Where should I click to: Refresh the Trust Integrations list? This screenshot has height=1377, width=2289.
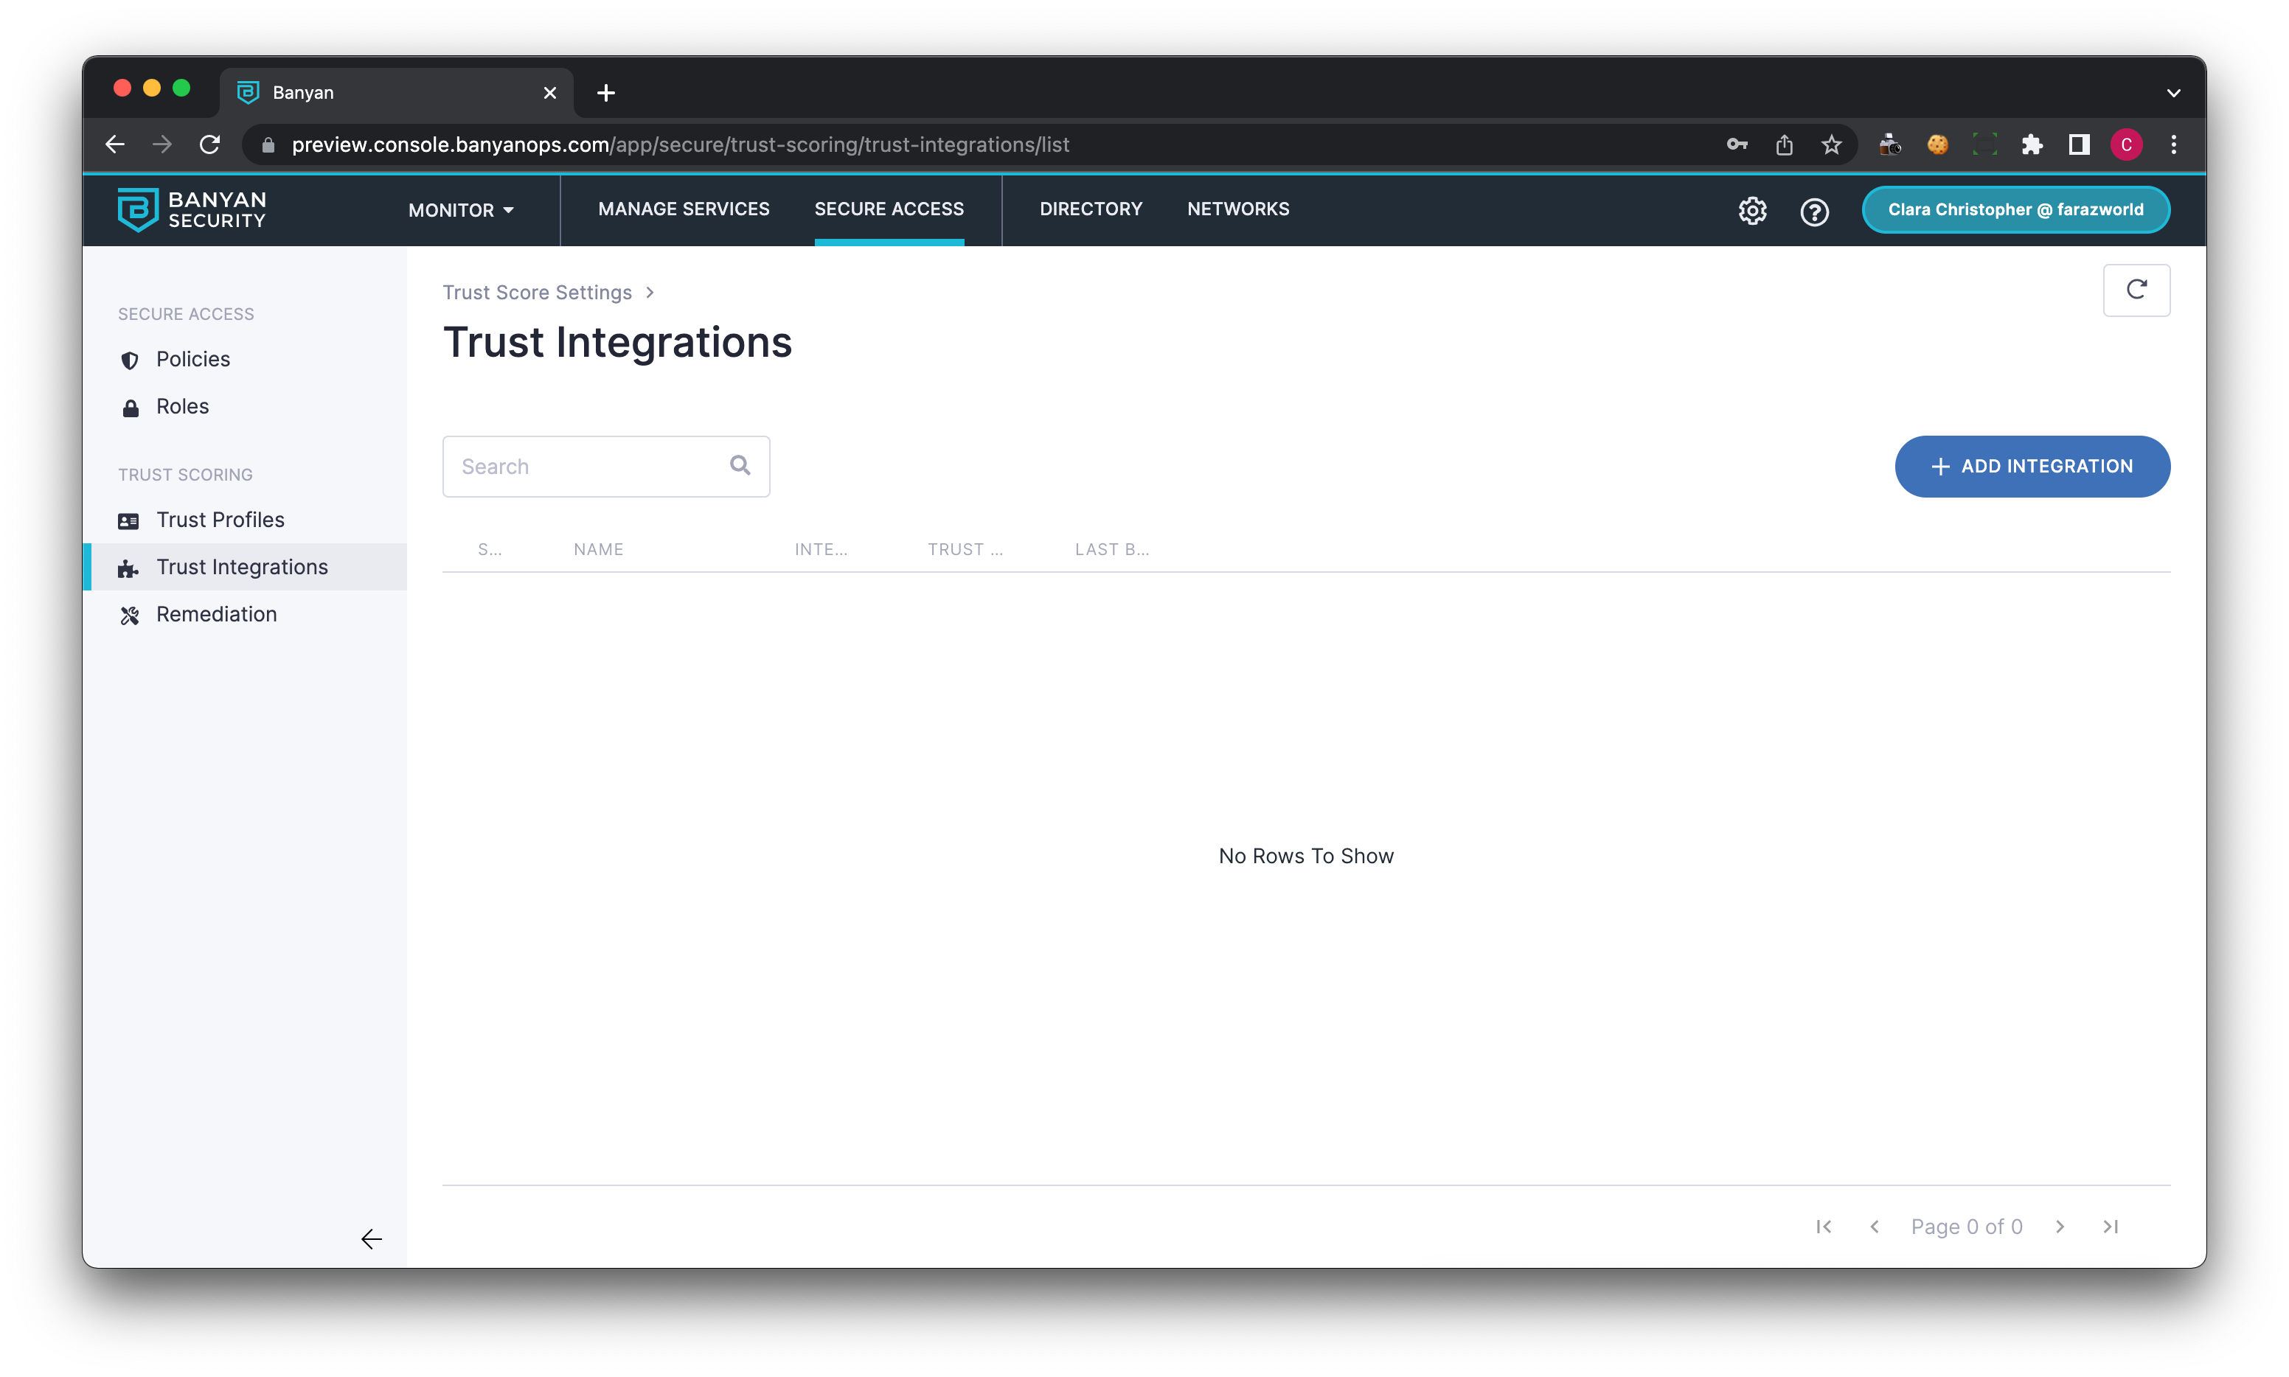2136,290
